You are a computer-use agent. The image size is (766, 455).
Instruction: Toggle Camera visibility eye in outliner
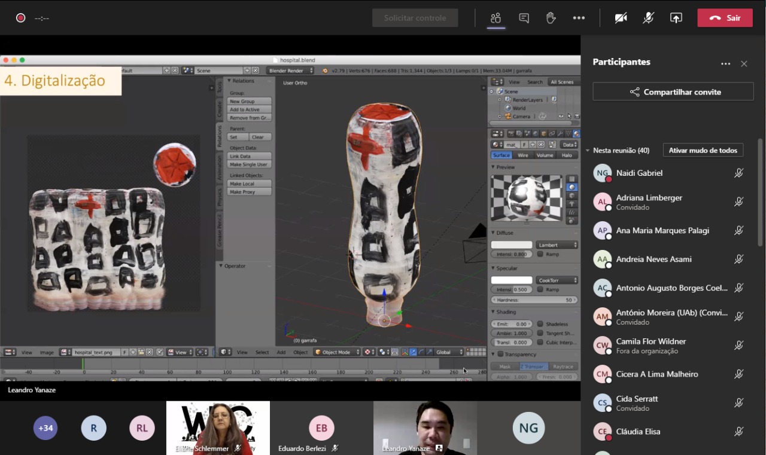(x=561, y=117)
